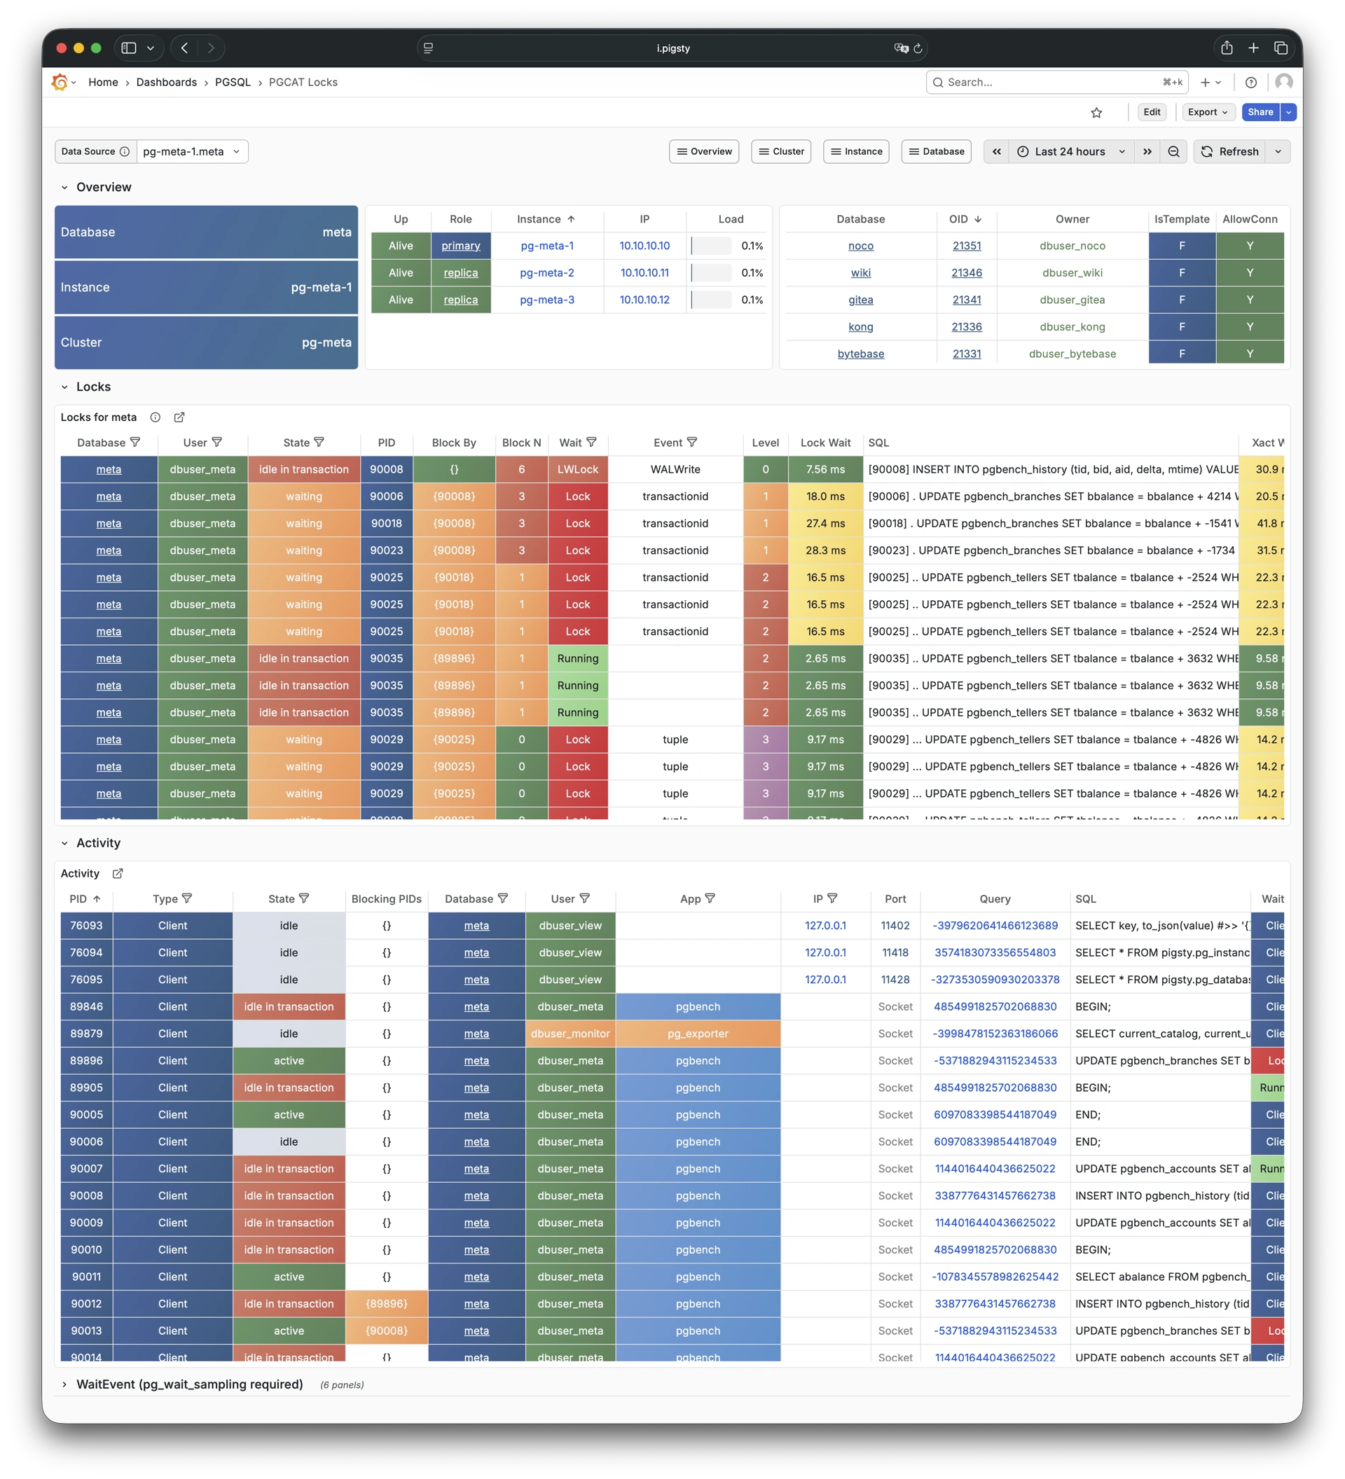Open external link icon beside Activity title

(118, 874)
